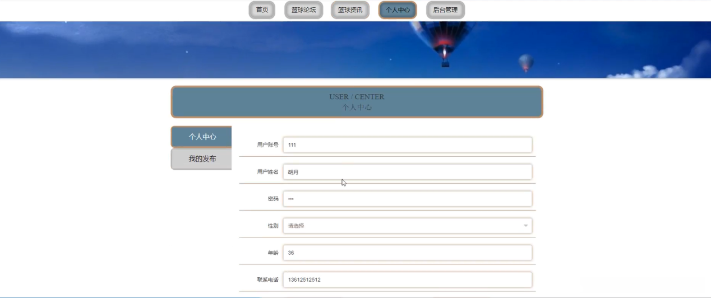Image resolution: width=711 pixels, height=298 pixels.
Task: Select 个人中心 in the top navigation bar
Action: (x=398, y=10)
